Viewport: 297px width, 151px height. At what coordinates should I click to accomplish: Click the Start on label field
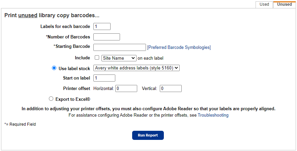[104, 78]
